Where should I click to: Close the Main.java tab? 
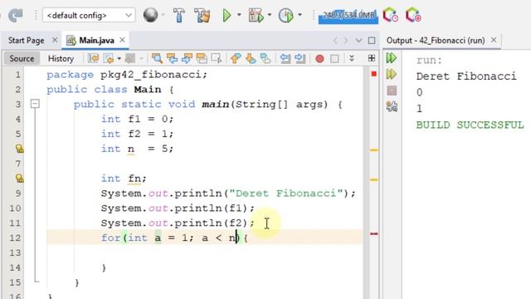click(122, 40)
